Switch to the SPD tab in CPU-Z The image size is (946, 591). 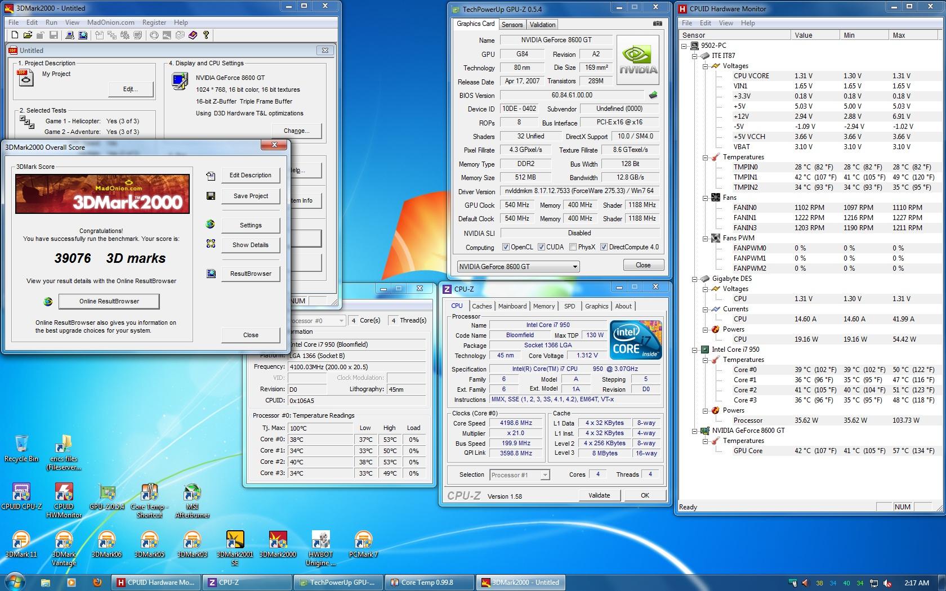(x=569, y=306)
